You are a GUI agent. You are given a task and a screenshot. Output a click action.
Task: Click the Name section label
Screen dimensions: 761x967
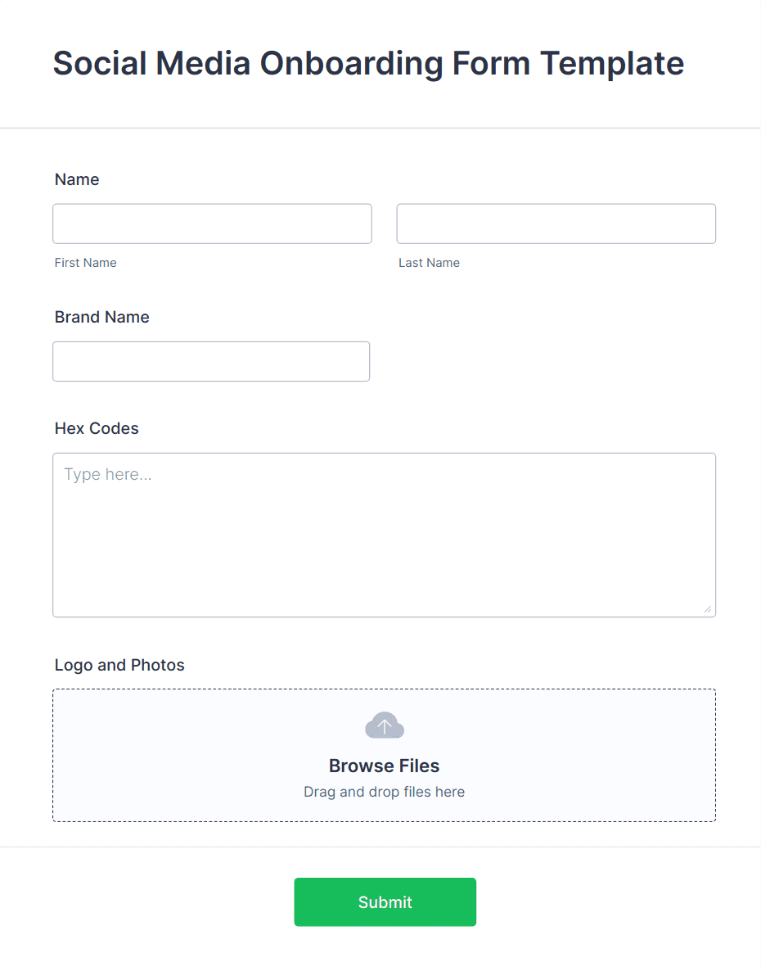coord(77,179)
